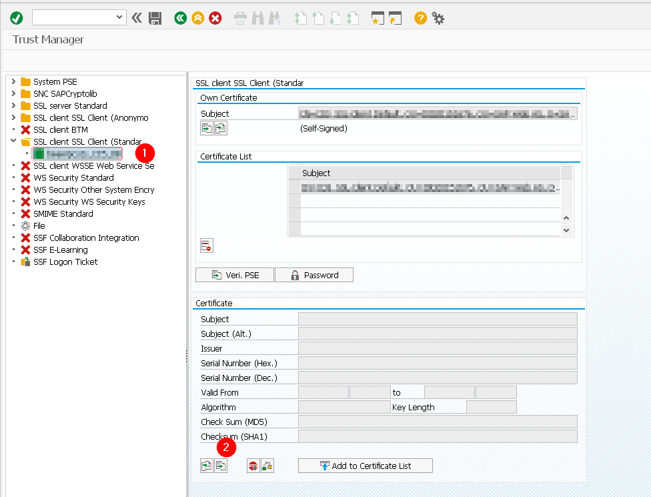Open Help with the question mark icon
Viewport: 651px width, 497px height.
420,18
